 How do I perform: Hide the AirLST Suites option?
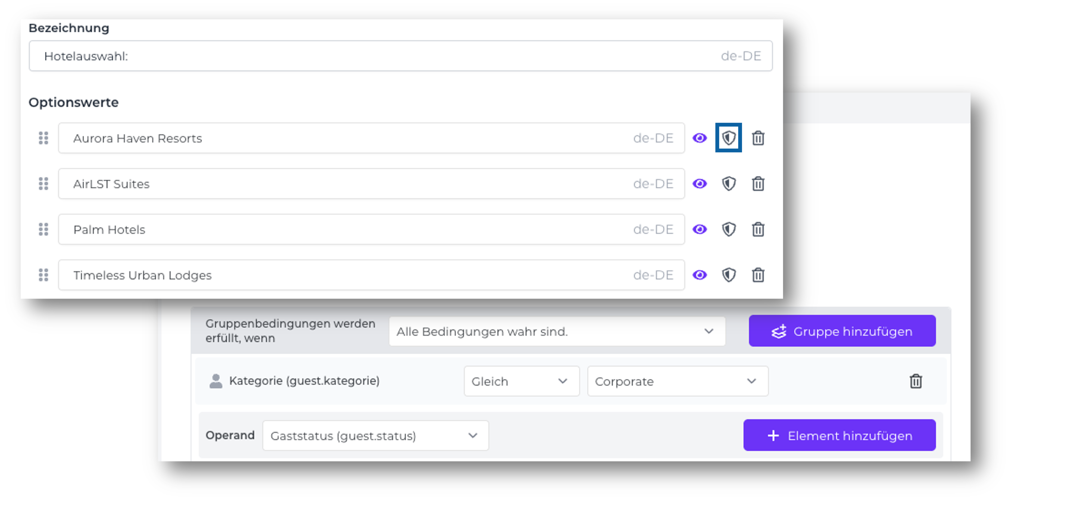click(700, 184)
